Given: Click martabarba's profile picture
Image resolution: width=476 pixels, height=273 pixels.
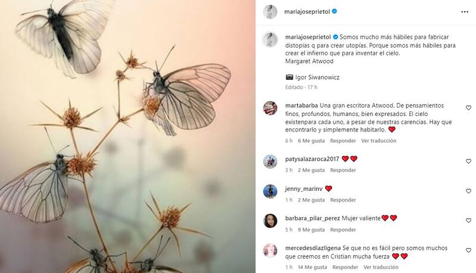Looking at the screenshot, I should coord(270,108).
